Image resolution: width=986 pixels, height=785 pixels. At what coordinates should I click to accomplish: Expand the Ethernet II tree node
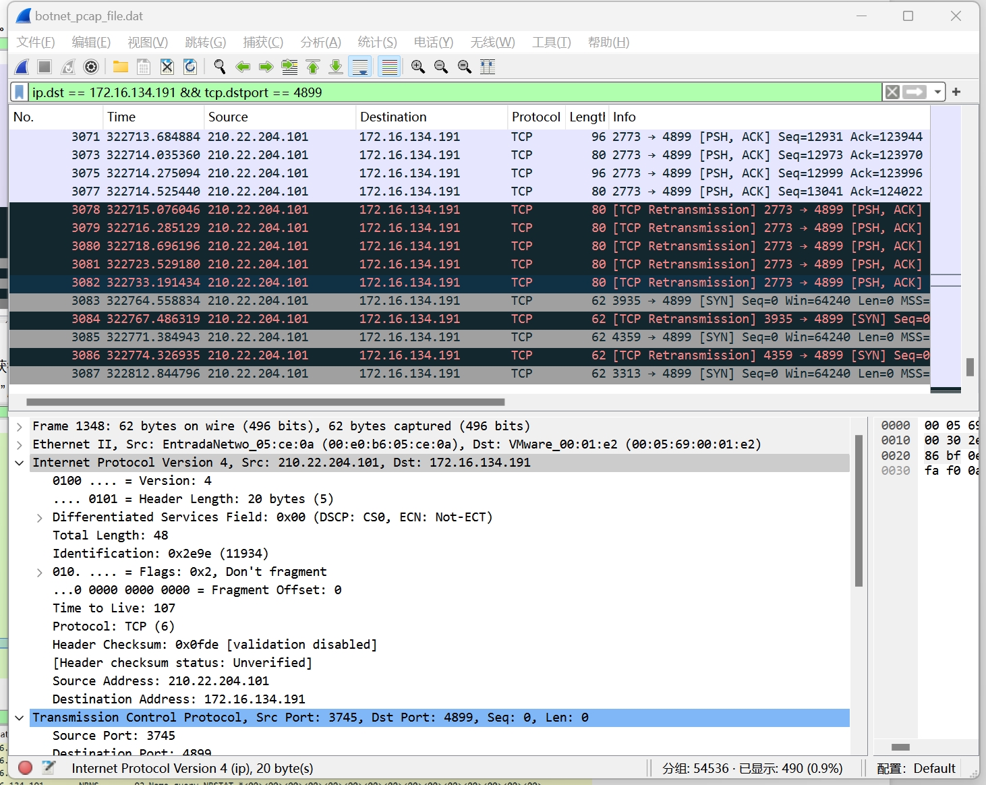pos(20,444)
